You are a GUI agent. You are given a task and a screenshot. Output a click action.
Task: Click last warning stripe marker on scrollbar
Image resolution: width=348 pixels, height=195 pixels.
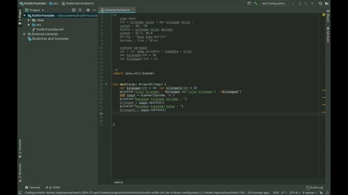tap(324, 112)
